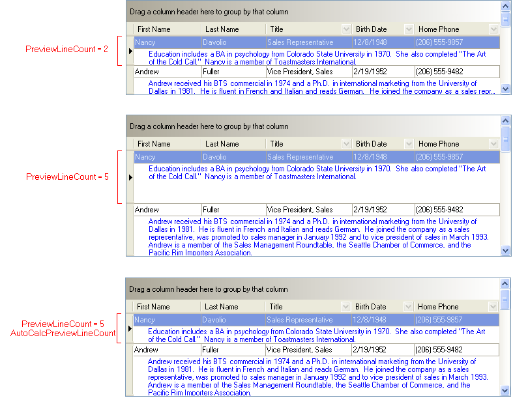Click Home Phone column header in bottom grid

tap(456, 307)
